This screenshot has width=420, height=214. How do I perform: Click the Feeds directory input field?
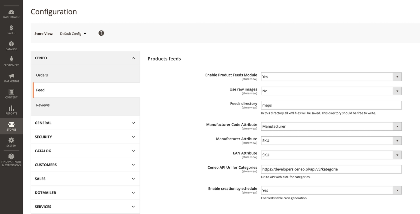tap(331, 105)
